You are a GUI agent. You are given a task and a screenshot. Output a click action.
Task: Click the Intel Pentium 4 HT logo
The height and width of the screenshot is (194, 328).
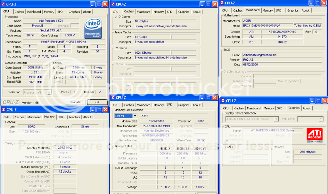coord(93,28)
